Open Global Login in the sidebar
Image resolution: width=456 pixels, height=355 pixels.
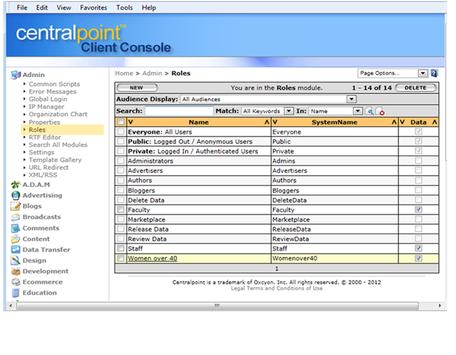(x=48, y=99)
